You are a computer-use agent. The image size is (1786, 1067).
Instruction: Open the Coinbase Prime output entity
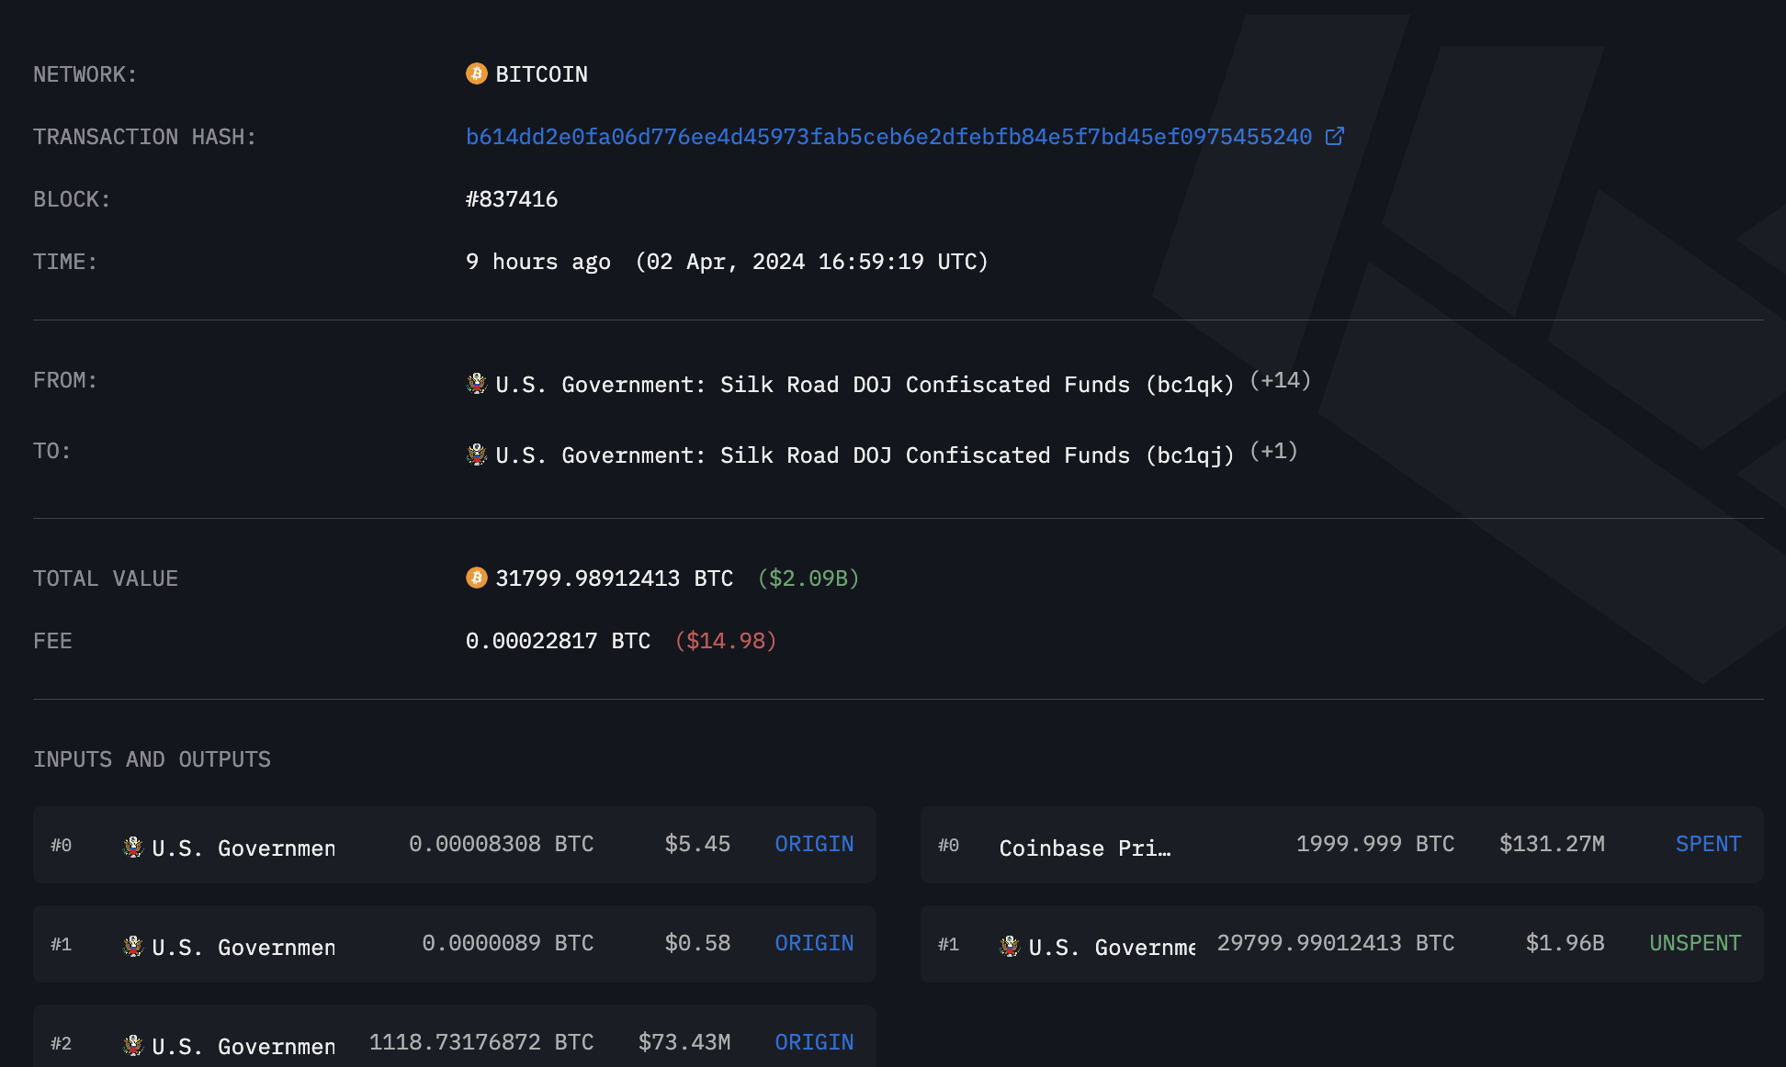click(1084, 848)
